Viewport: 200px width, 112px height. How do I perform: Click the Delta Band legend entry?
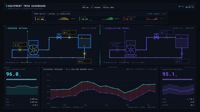[152, 69]
